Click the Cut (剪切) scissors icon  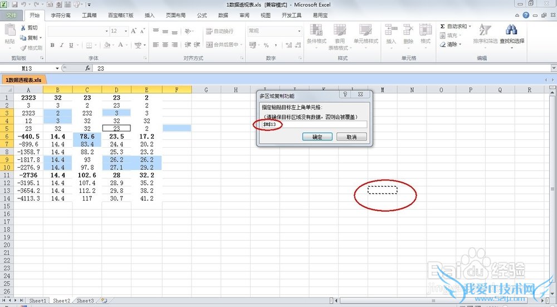click(23, 28)
